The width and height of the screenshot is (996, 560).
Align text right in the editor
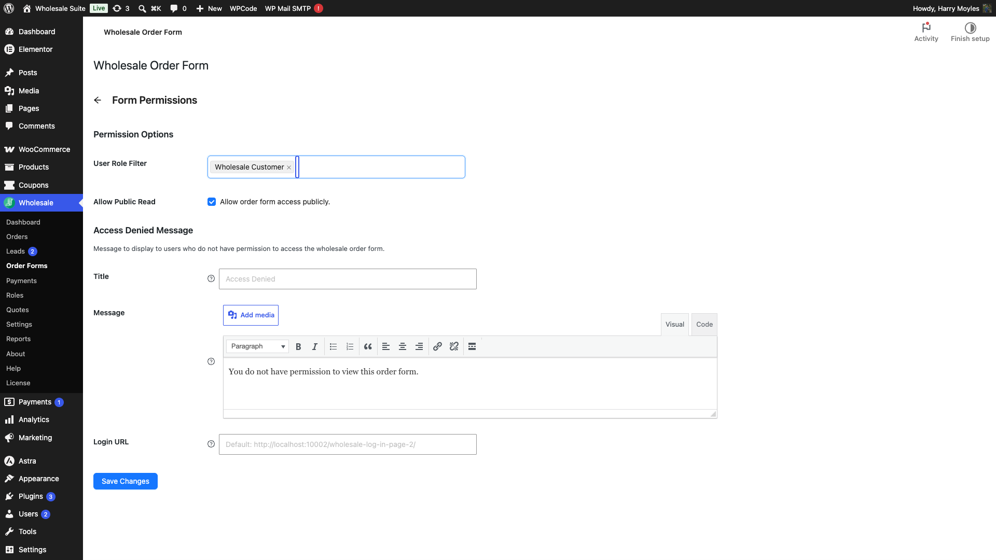coord(419,346)
